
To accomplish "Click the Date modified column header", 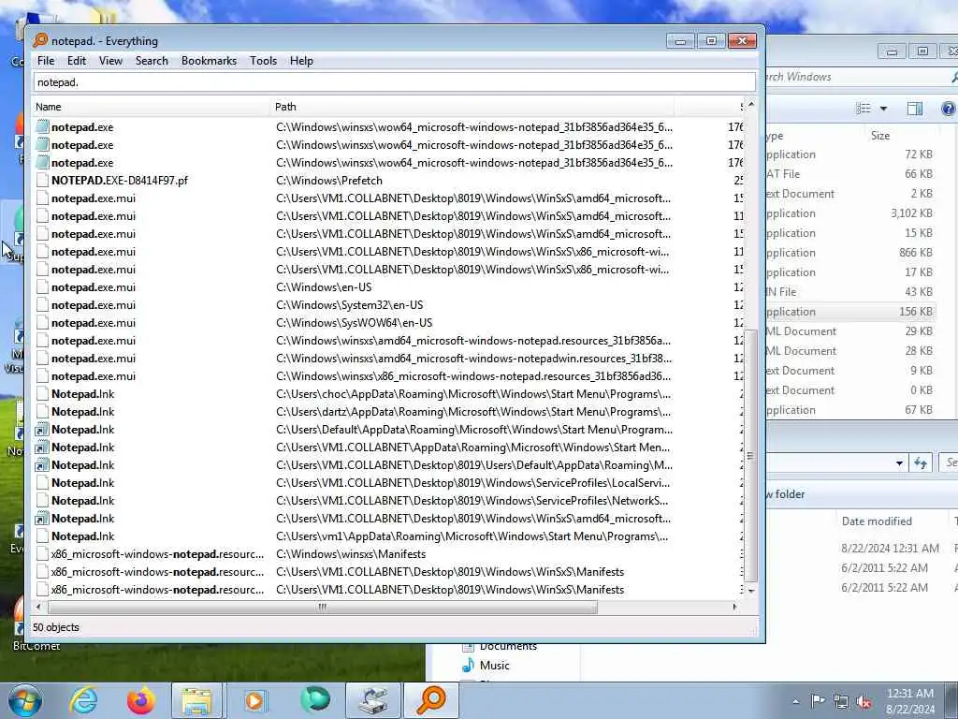I will pyautogui.click(x=877, y=521).
